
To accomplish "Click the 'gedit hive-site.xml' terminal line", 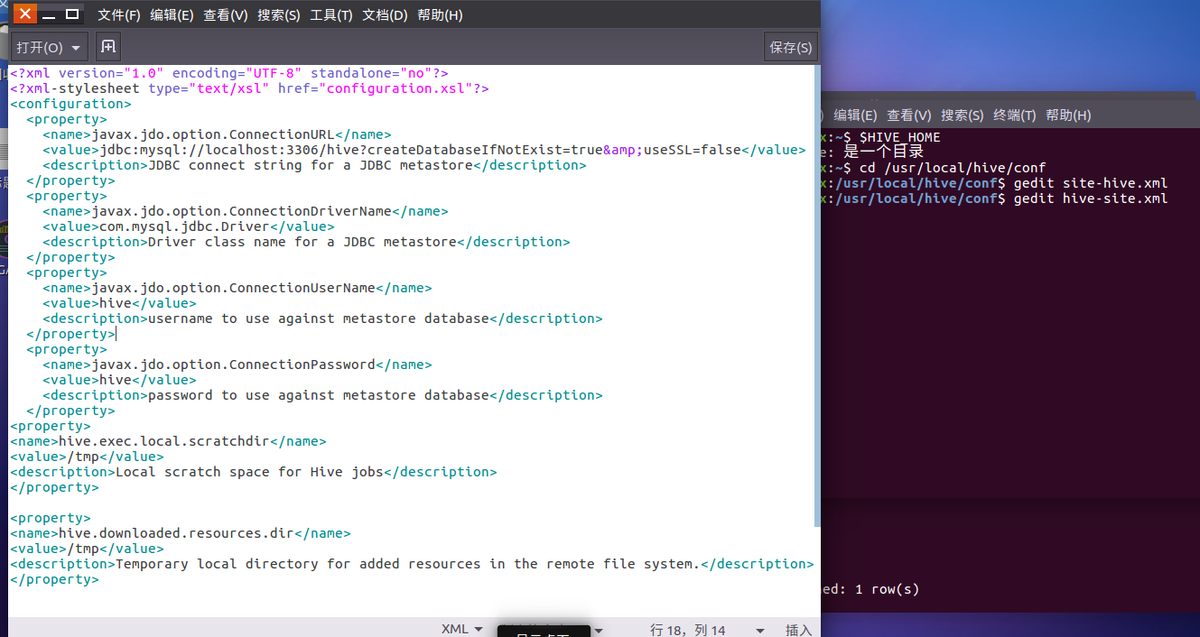I will 1091,198.
